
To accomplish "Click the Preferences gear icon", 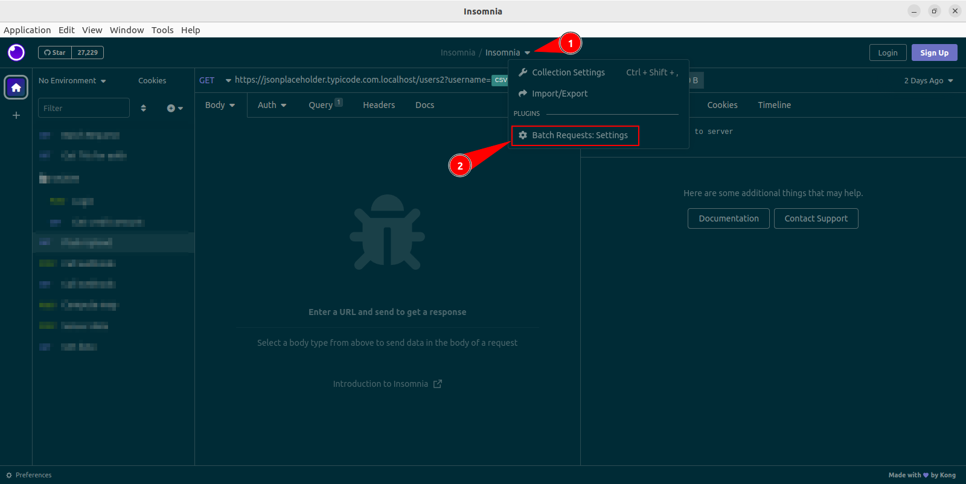I will 9,475.
